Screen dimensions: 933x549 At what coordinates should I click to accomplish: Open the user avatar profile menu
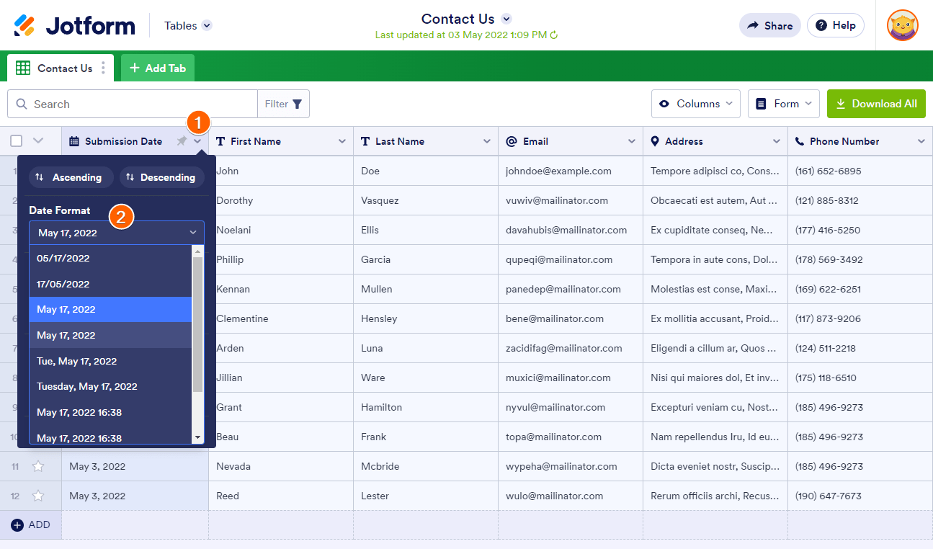click(902, 25)
